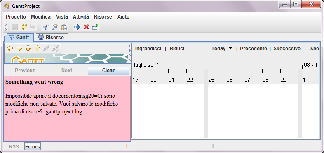Switch to the Risorse tab
The image size is (324, 153).
click(51, 38)
